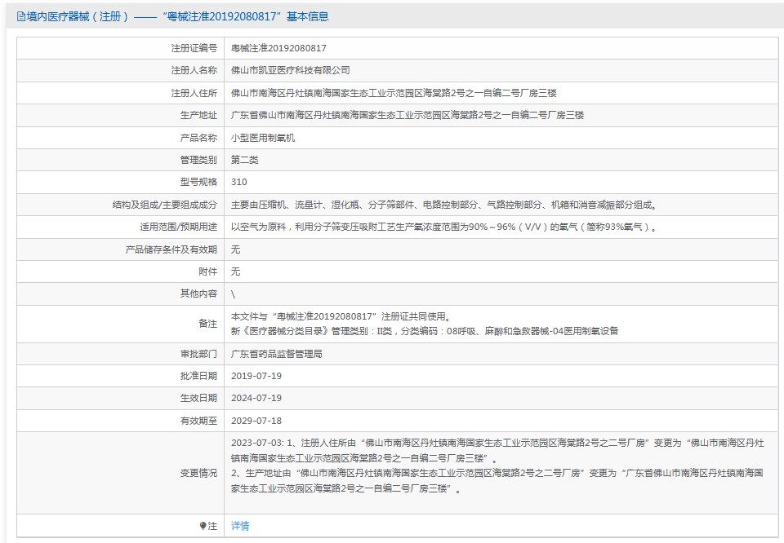Click the document icon before the page title

(x=21, y=16)
